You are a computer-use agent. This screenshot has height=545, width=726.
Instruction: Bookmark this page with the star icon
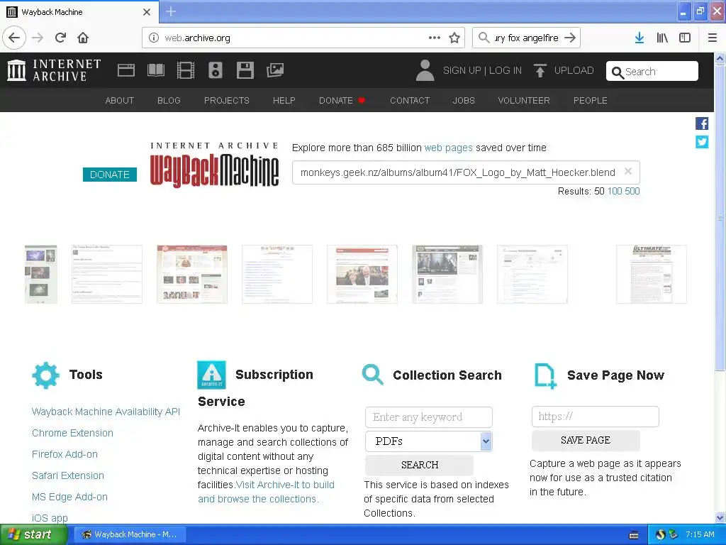point(454,38)
